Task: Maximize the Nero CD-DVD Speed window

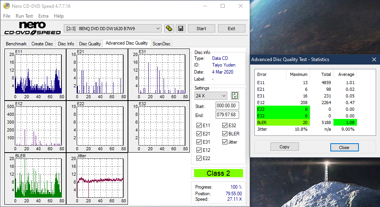Action: pyautogui.click(x=222, y=6)
